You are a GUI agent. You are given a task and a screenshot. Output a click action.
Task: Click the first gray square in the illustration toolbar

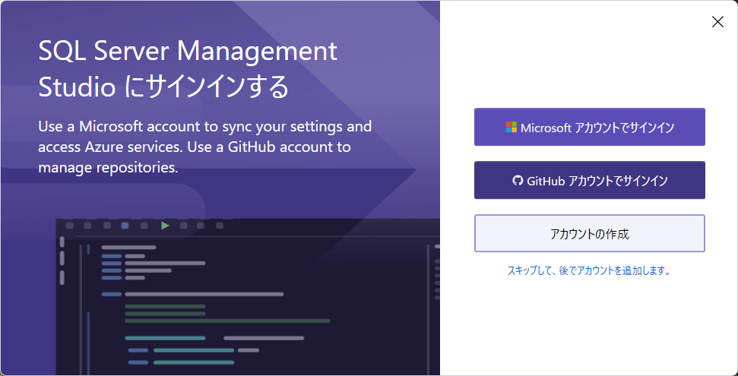[x=70, y=226]
